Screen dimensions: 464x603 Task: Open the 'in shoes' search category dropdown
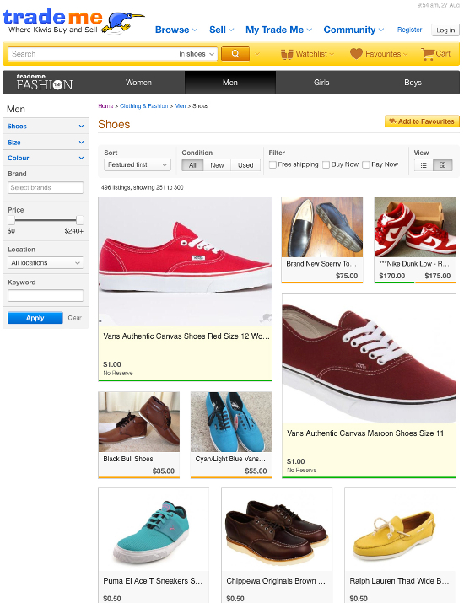pos(197,54)
